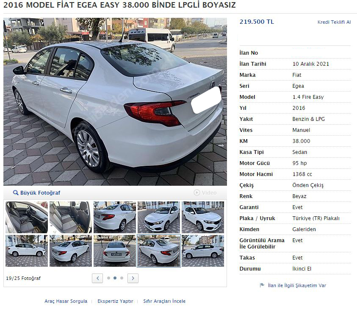Image resolution: width=357 pixels, height=310 pixels.
Task: Select the middle gallery page dot
Action: [115, 278]
